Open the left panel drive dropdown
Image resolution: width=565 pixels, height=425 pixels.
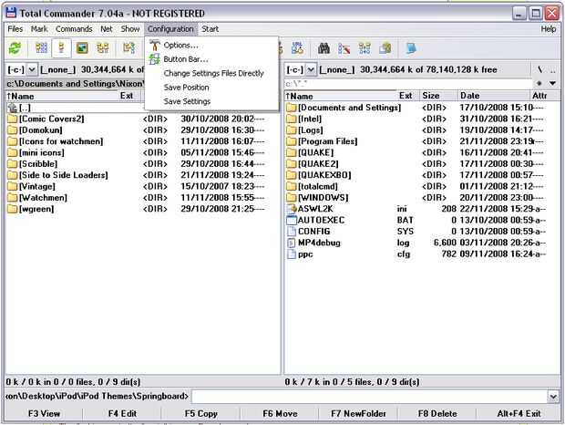32,69
